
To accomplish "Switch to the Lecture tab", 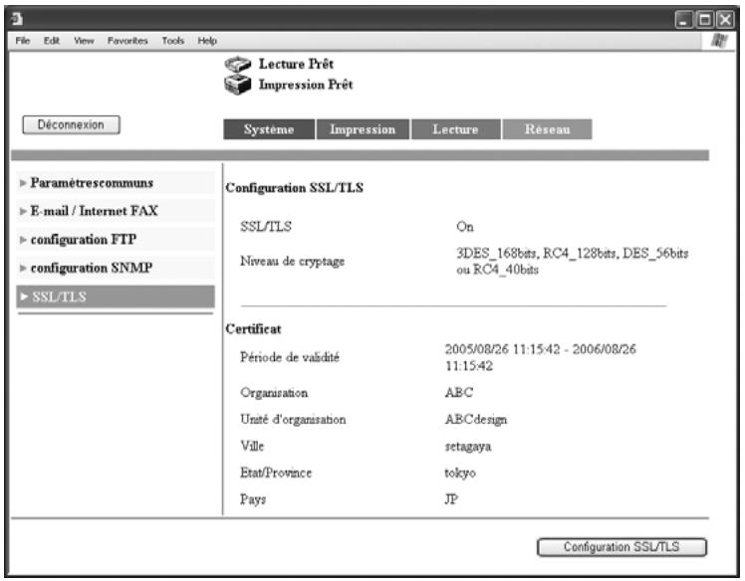I will 455,129.
